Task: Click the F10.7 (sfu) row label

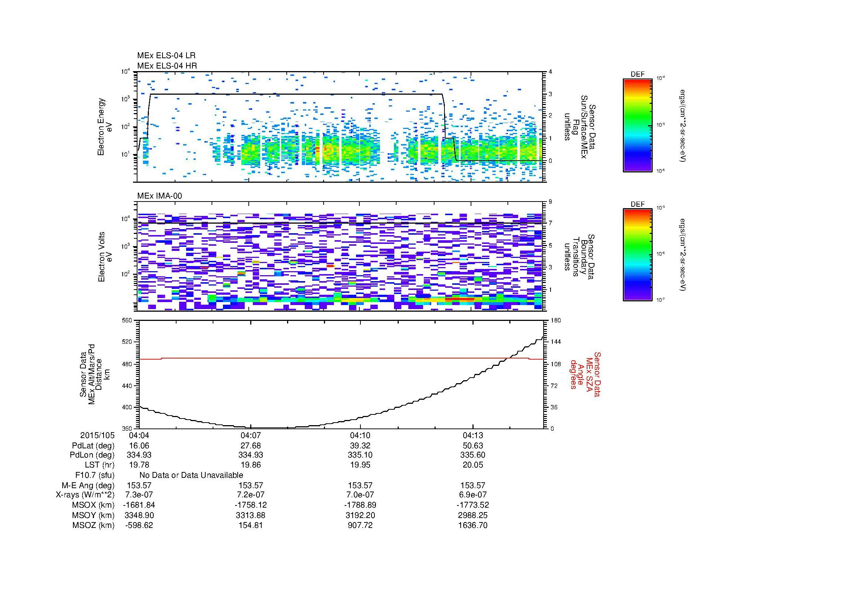Action: (95, 475)
